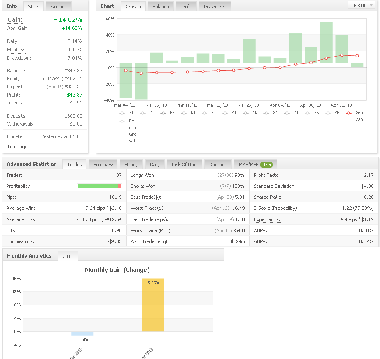Click the 'Yesterday at 01:00' updated value
This screenshot has height=359, width=380.
[61, 136]
